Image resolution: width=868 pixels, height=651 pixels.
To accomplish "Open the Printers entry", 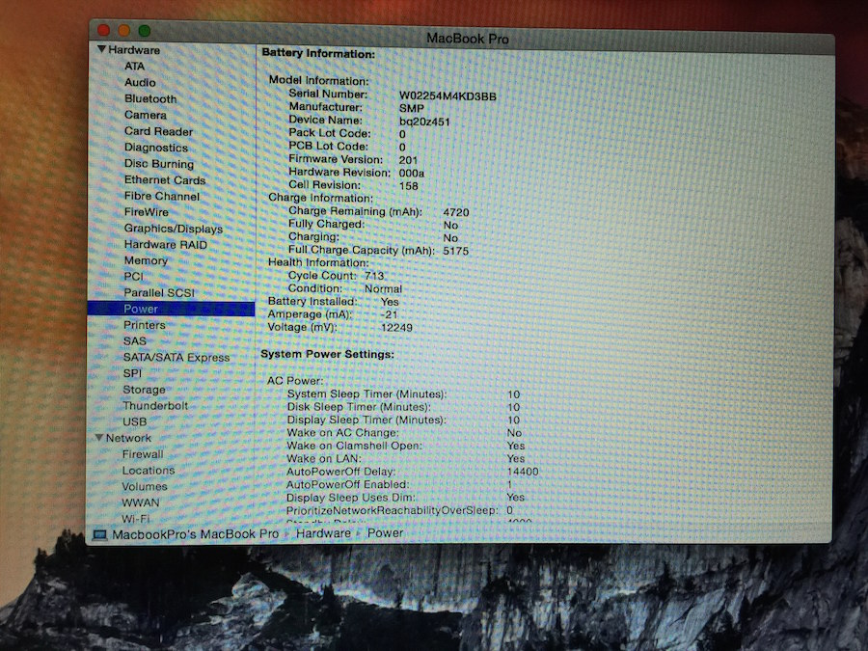I will point(145,325).
